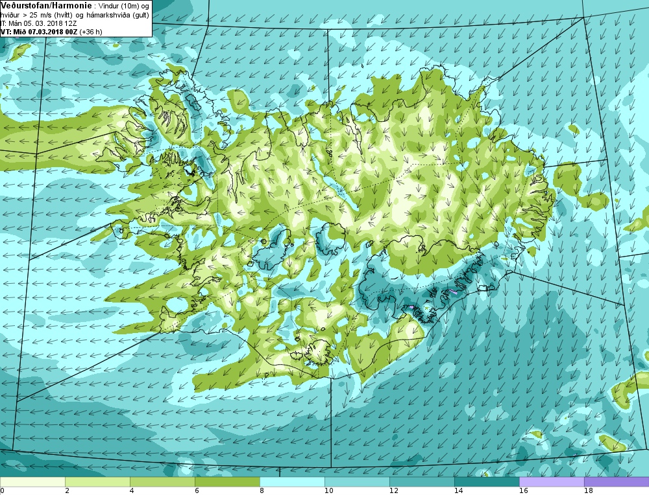Select the purple legend swatch above 18
This screenshot has width=649, height=495.
(617, 482)
